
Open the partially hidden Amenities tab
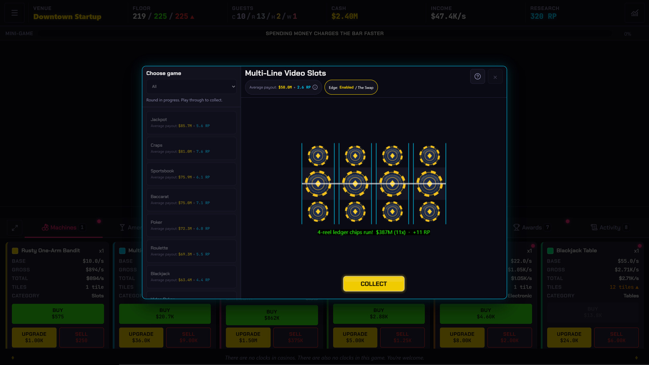[x=131, y=227]
